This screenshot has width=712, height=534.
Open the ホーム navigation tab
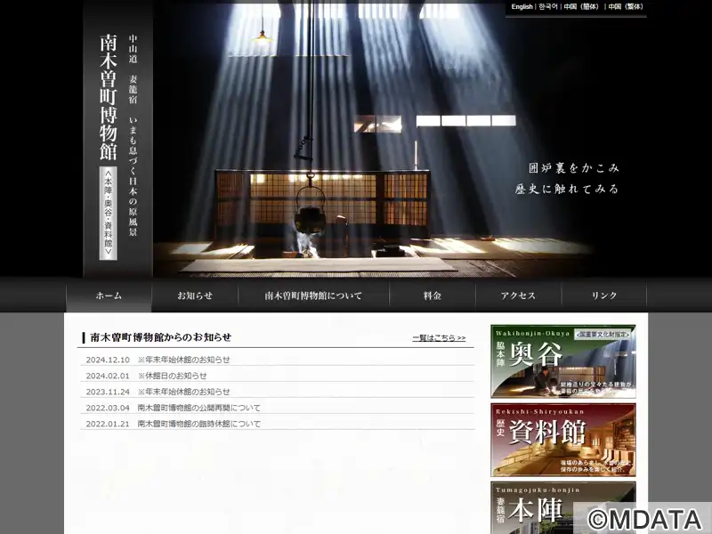pyautogui.click(x=109, y=295)
